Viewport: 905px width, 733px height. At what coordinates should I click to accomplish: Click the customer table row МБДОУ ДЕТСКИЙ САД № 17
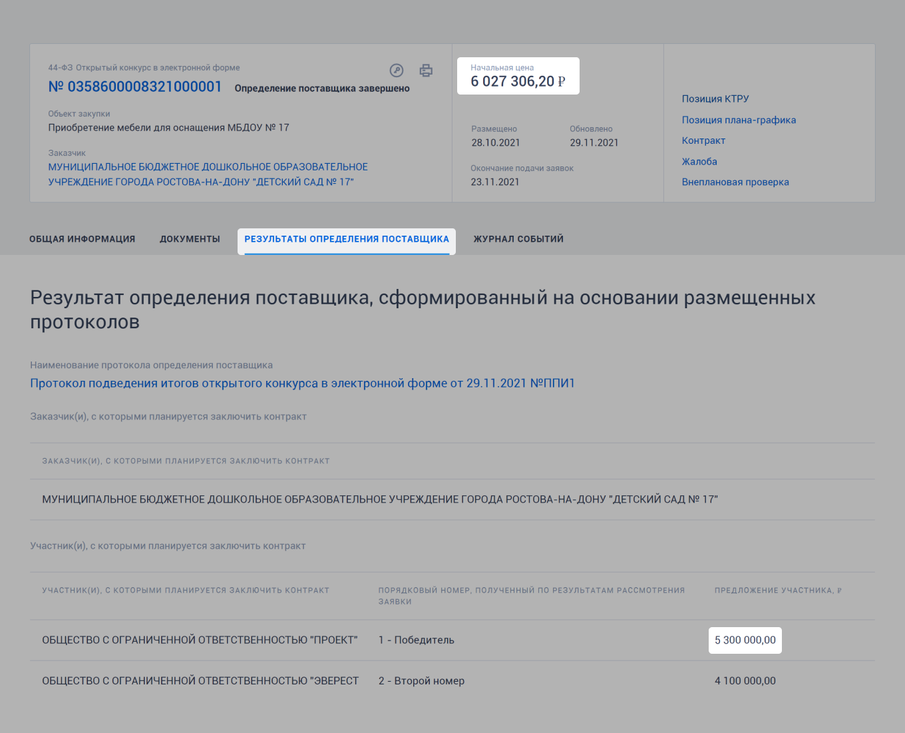coord(452,499)
